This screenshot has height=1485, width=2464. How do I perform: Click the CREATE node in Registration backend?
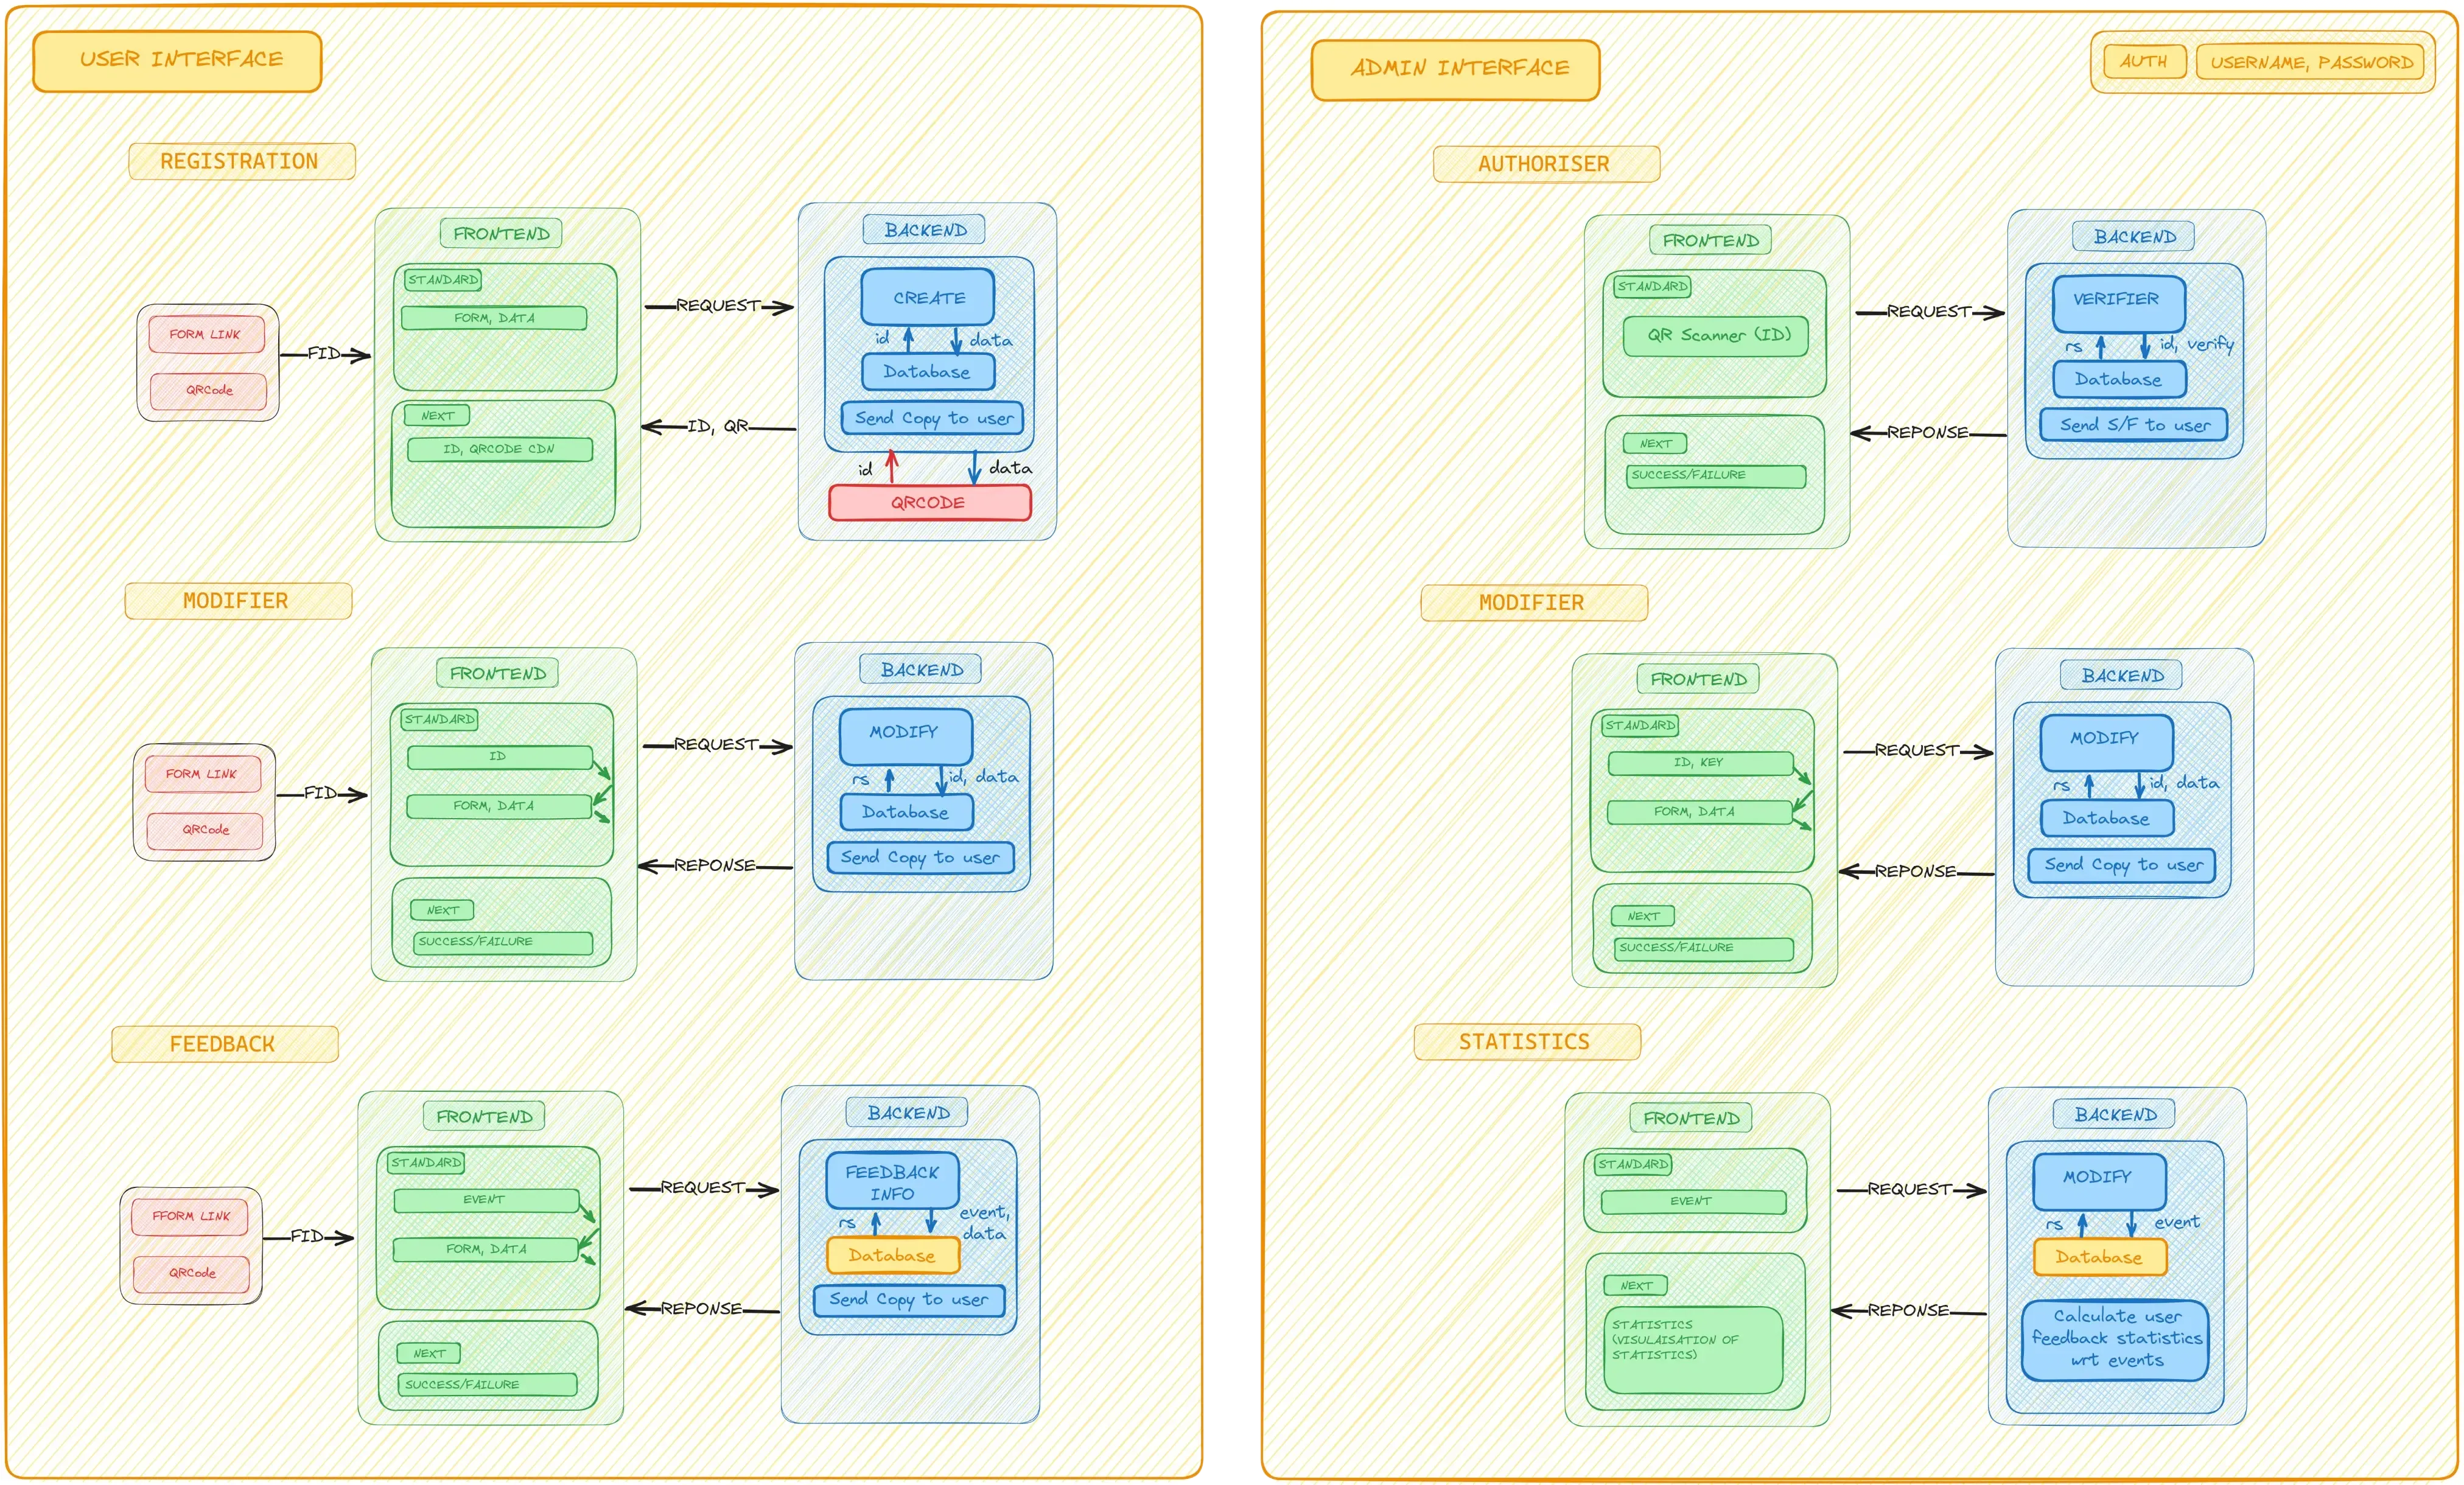point(926,296)
